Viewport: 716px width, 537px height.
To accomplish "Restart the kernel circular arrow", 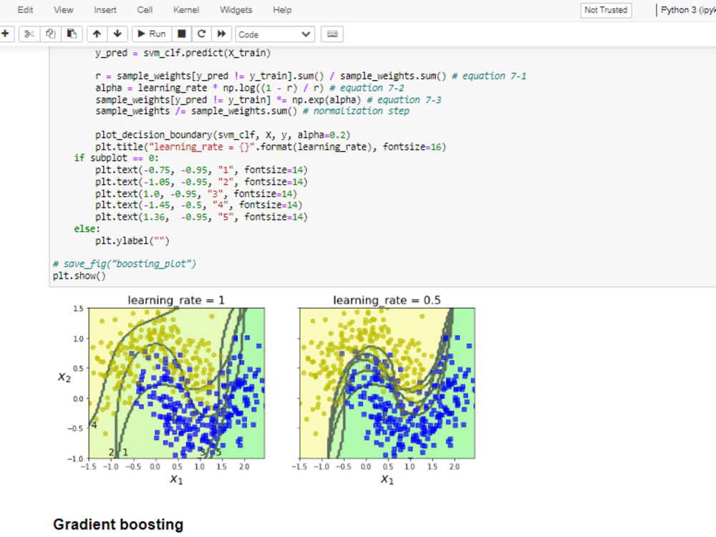I will 201,34.
